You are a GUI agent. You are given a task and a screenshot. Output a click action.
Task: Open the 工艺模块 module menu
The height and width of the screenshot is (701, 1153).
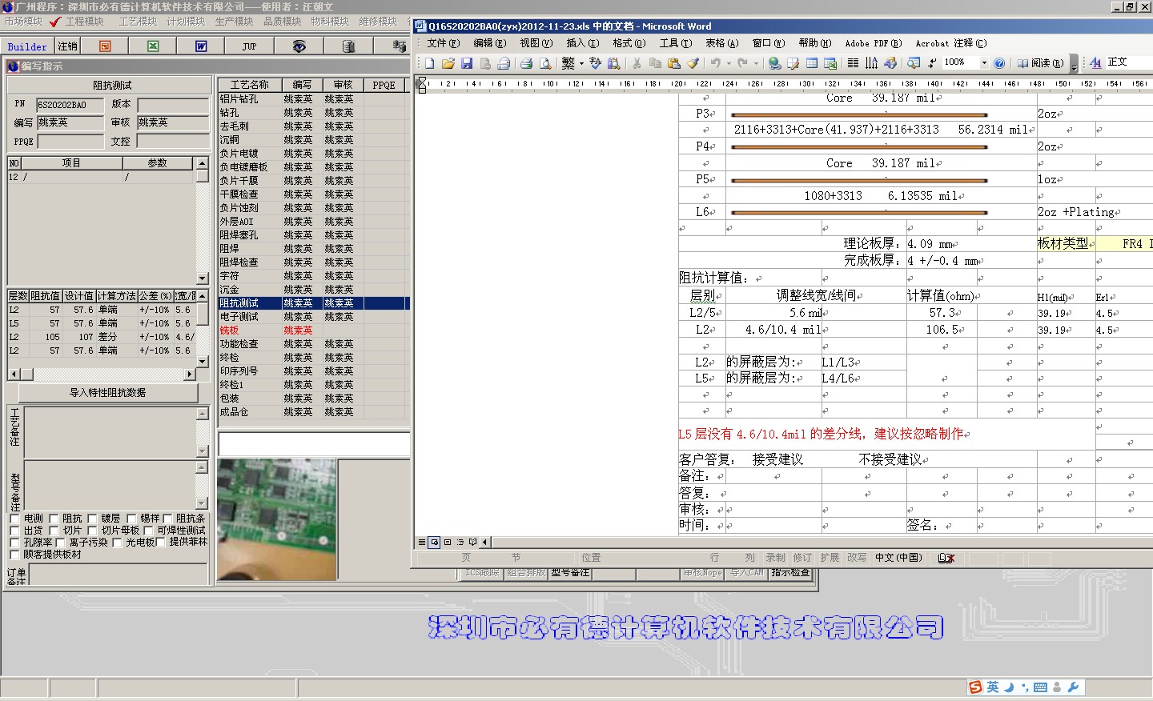click(x=138, y=22)
